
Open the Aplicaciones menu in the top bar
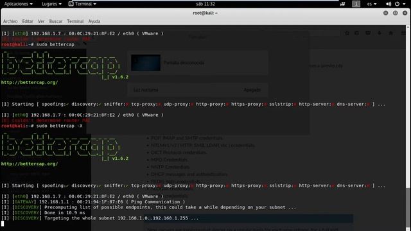(19, 4)
